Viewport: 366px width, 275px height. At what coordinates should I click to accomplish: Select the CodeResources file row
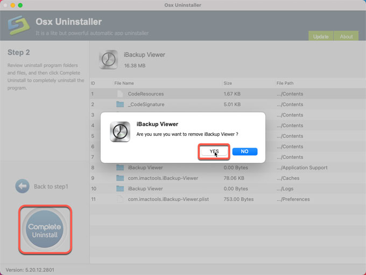228,94
